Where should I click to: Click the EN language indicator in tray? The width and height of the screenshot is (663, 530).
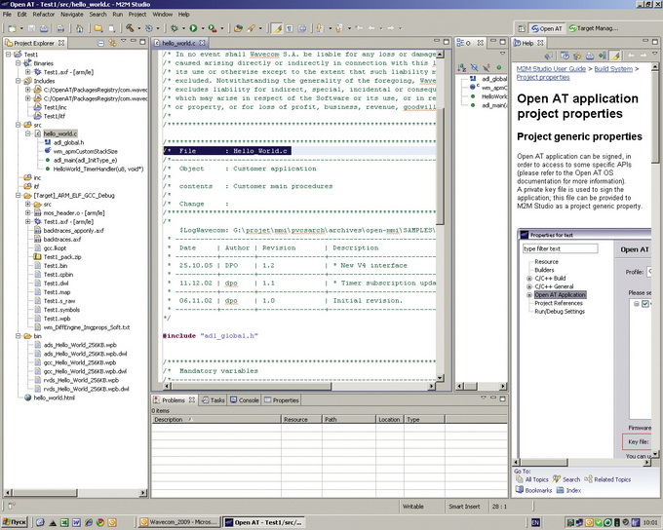point(535,523)
